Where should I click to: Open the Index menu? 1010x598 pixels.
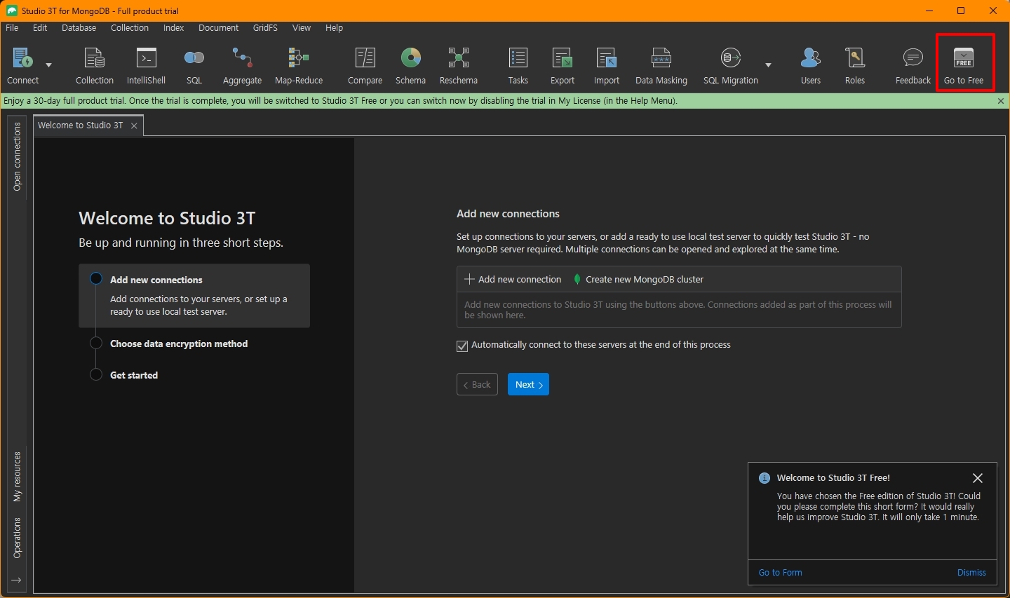(x=173, y=28)
